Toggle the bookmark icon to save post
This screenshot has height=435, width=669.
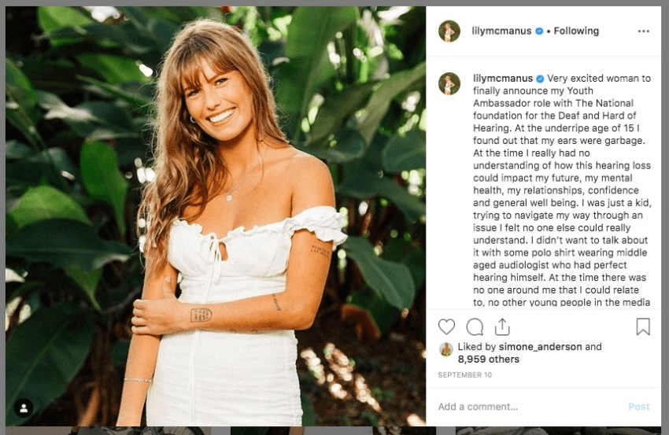(x=643, y=326)
